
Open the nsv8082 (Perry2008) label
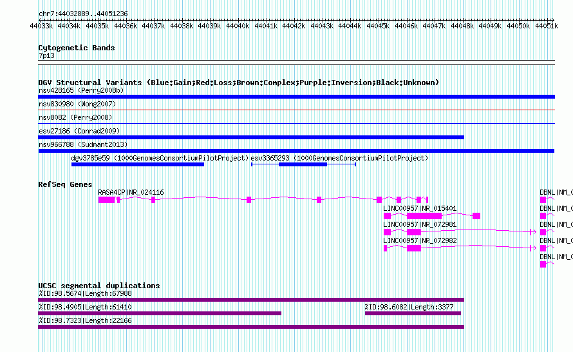(x=75, y=117)
